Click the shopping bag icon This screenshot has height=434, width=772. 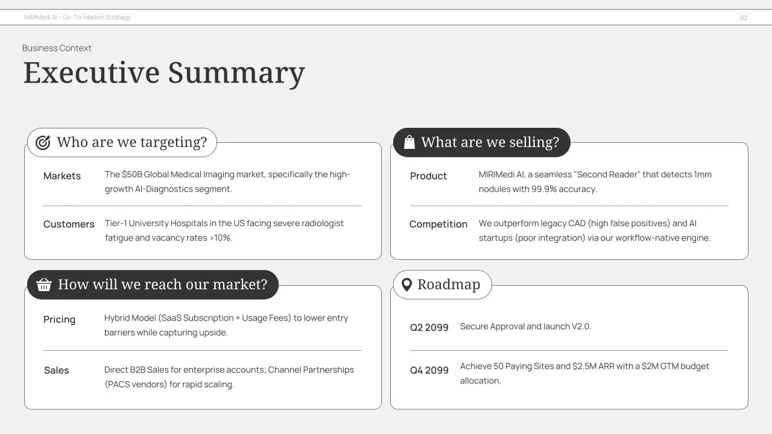point(410,142)
